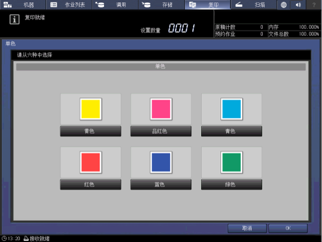Image resolution: width=322 pixels, height=242 pixels.
Task: Click the globe network icon
Action: click(x=283, y=4)
